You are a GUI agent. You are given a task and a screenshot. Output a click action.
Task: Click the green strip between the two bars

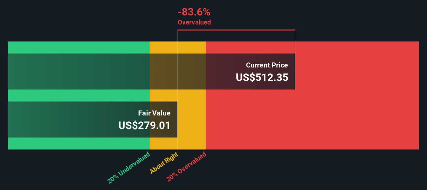pos(79,95)
